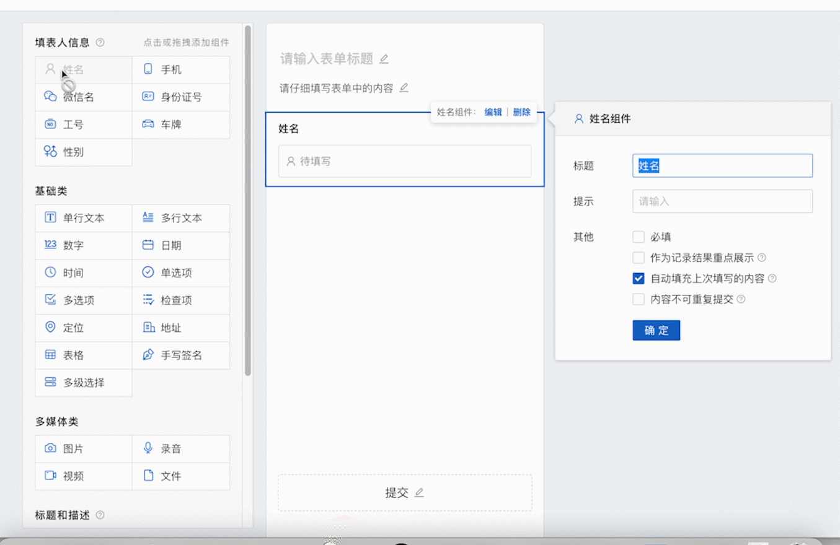Image resolution: width=840 pixels, height=545 pixels.
Task: Click 删除 to delete the name component
Action: [522, 112]
